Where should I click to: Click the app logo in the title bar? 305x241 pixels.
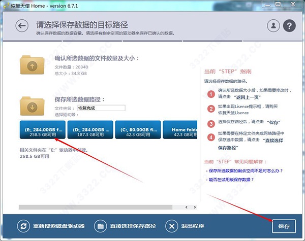6,6
